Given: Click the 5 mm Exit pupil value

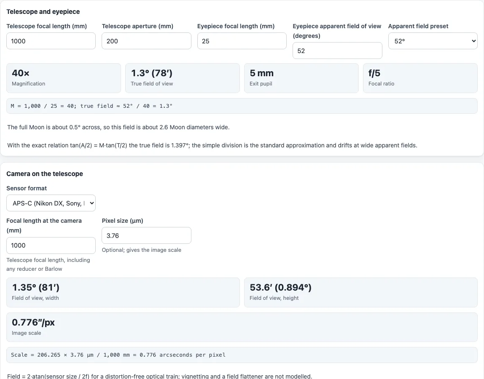Looking at the screenshot, I should (261, 73).
